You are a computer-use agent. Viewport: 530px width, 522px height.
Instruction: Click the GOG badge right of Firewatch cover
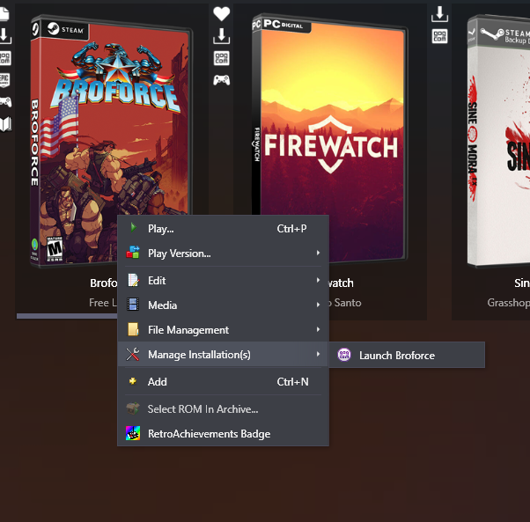click(x=439, y=36)
